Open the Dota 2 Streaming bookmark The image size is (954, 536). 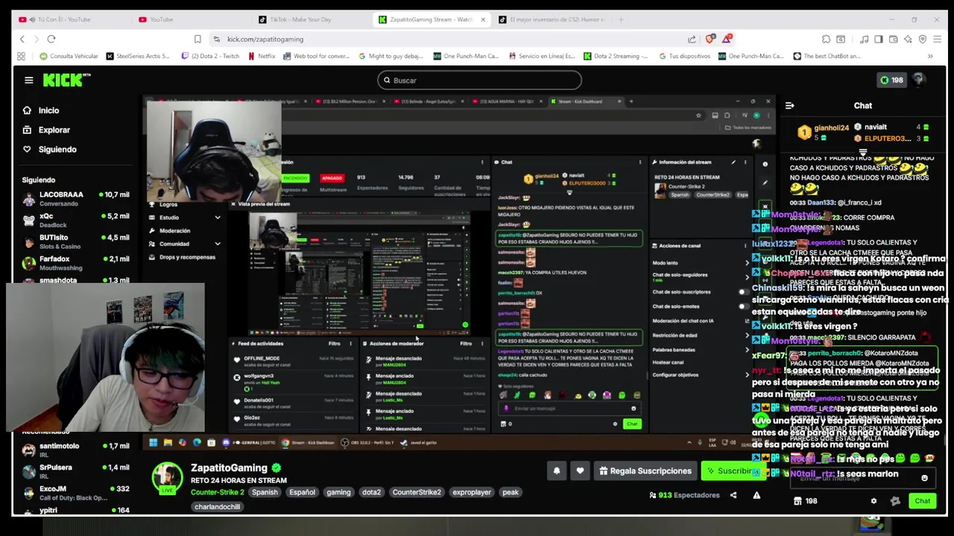[x=616, y=56]
